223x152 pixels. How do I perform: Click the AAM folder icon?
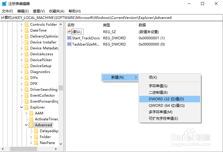click(31, 113)
